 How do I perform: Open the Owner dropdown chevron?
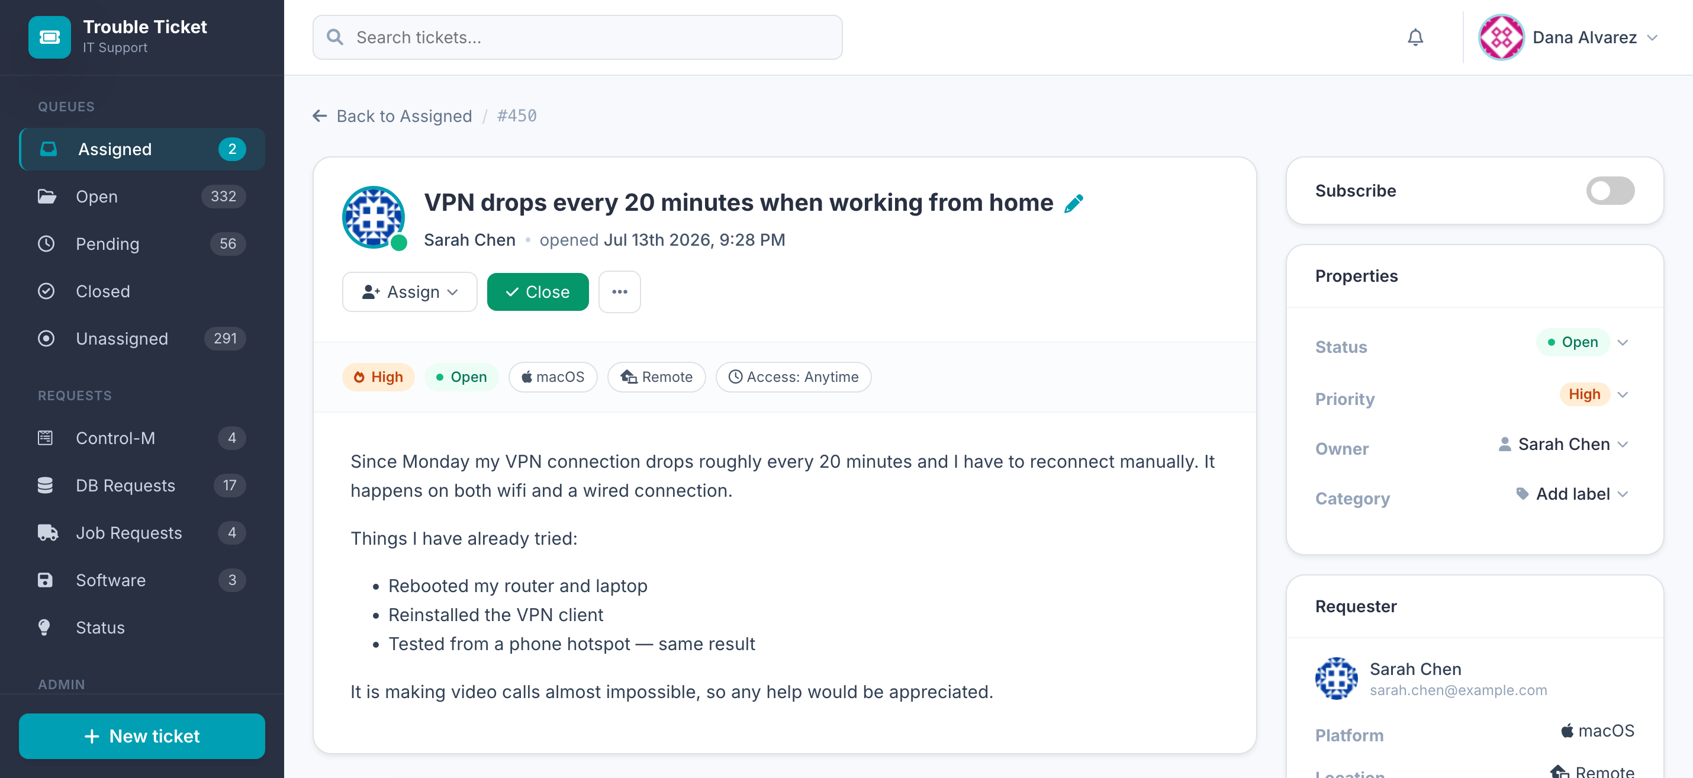(1623, 444)
